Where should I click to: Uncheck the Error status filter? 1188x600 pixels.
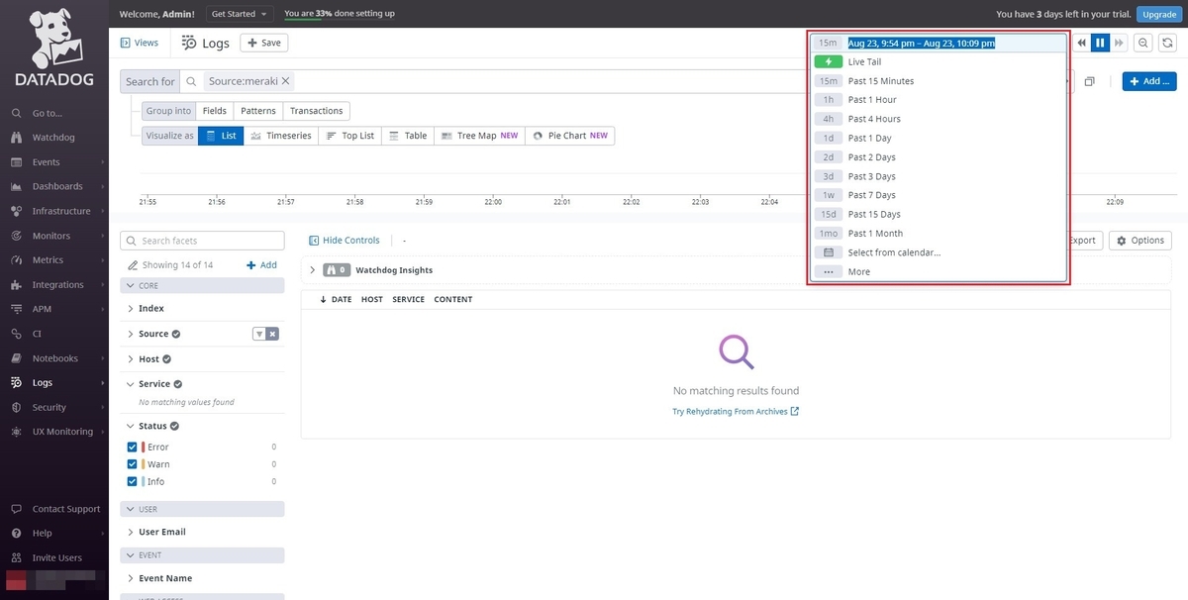132,447
